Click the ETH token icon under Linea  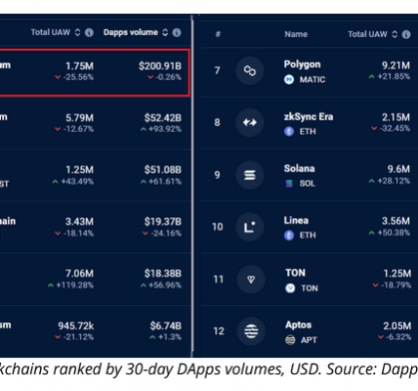(289, 236)
